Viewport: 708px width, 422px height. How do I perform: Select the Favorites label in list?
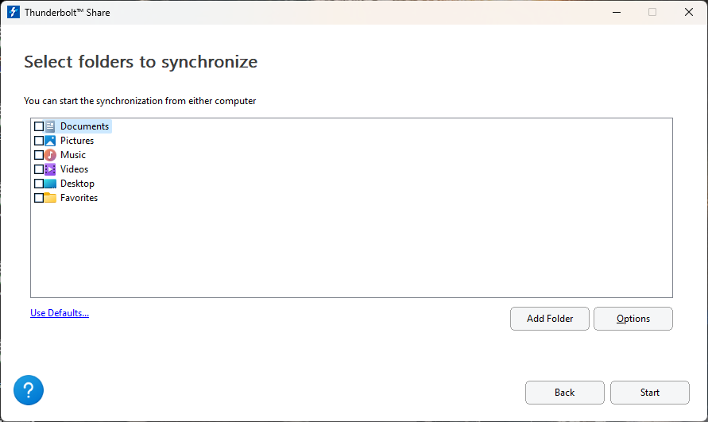79,198
